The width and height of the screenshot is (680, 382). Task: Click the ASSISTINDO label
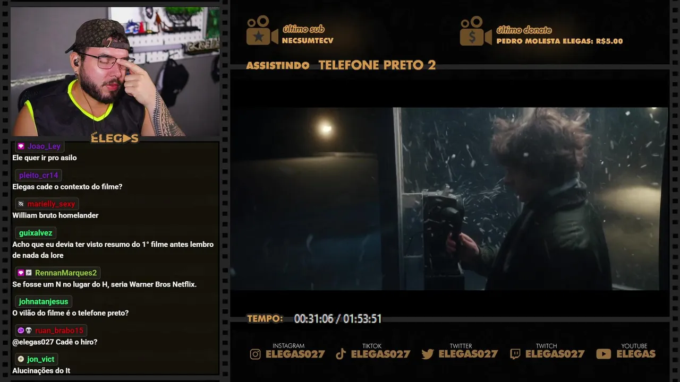[278, 66]
